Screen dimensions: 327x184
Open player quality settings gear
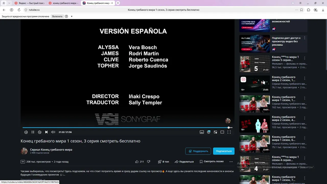tap(209, 132)
